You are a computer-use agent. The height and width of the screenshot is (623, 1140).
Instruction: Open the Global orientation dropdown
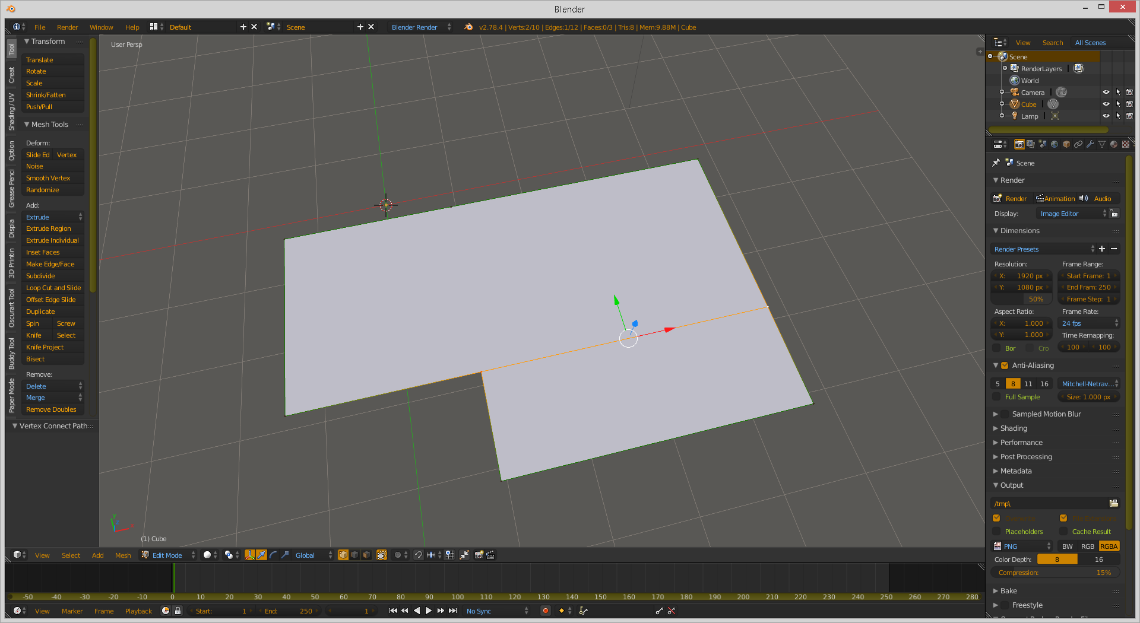click(313, 555)
